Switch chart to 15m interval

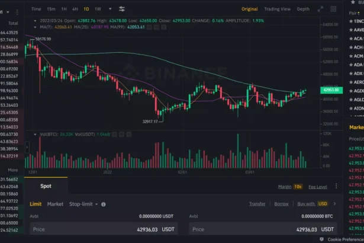pyautogui.click(x=51, y=9)
